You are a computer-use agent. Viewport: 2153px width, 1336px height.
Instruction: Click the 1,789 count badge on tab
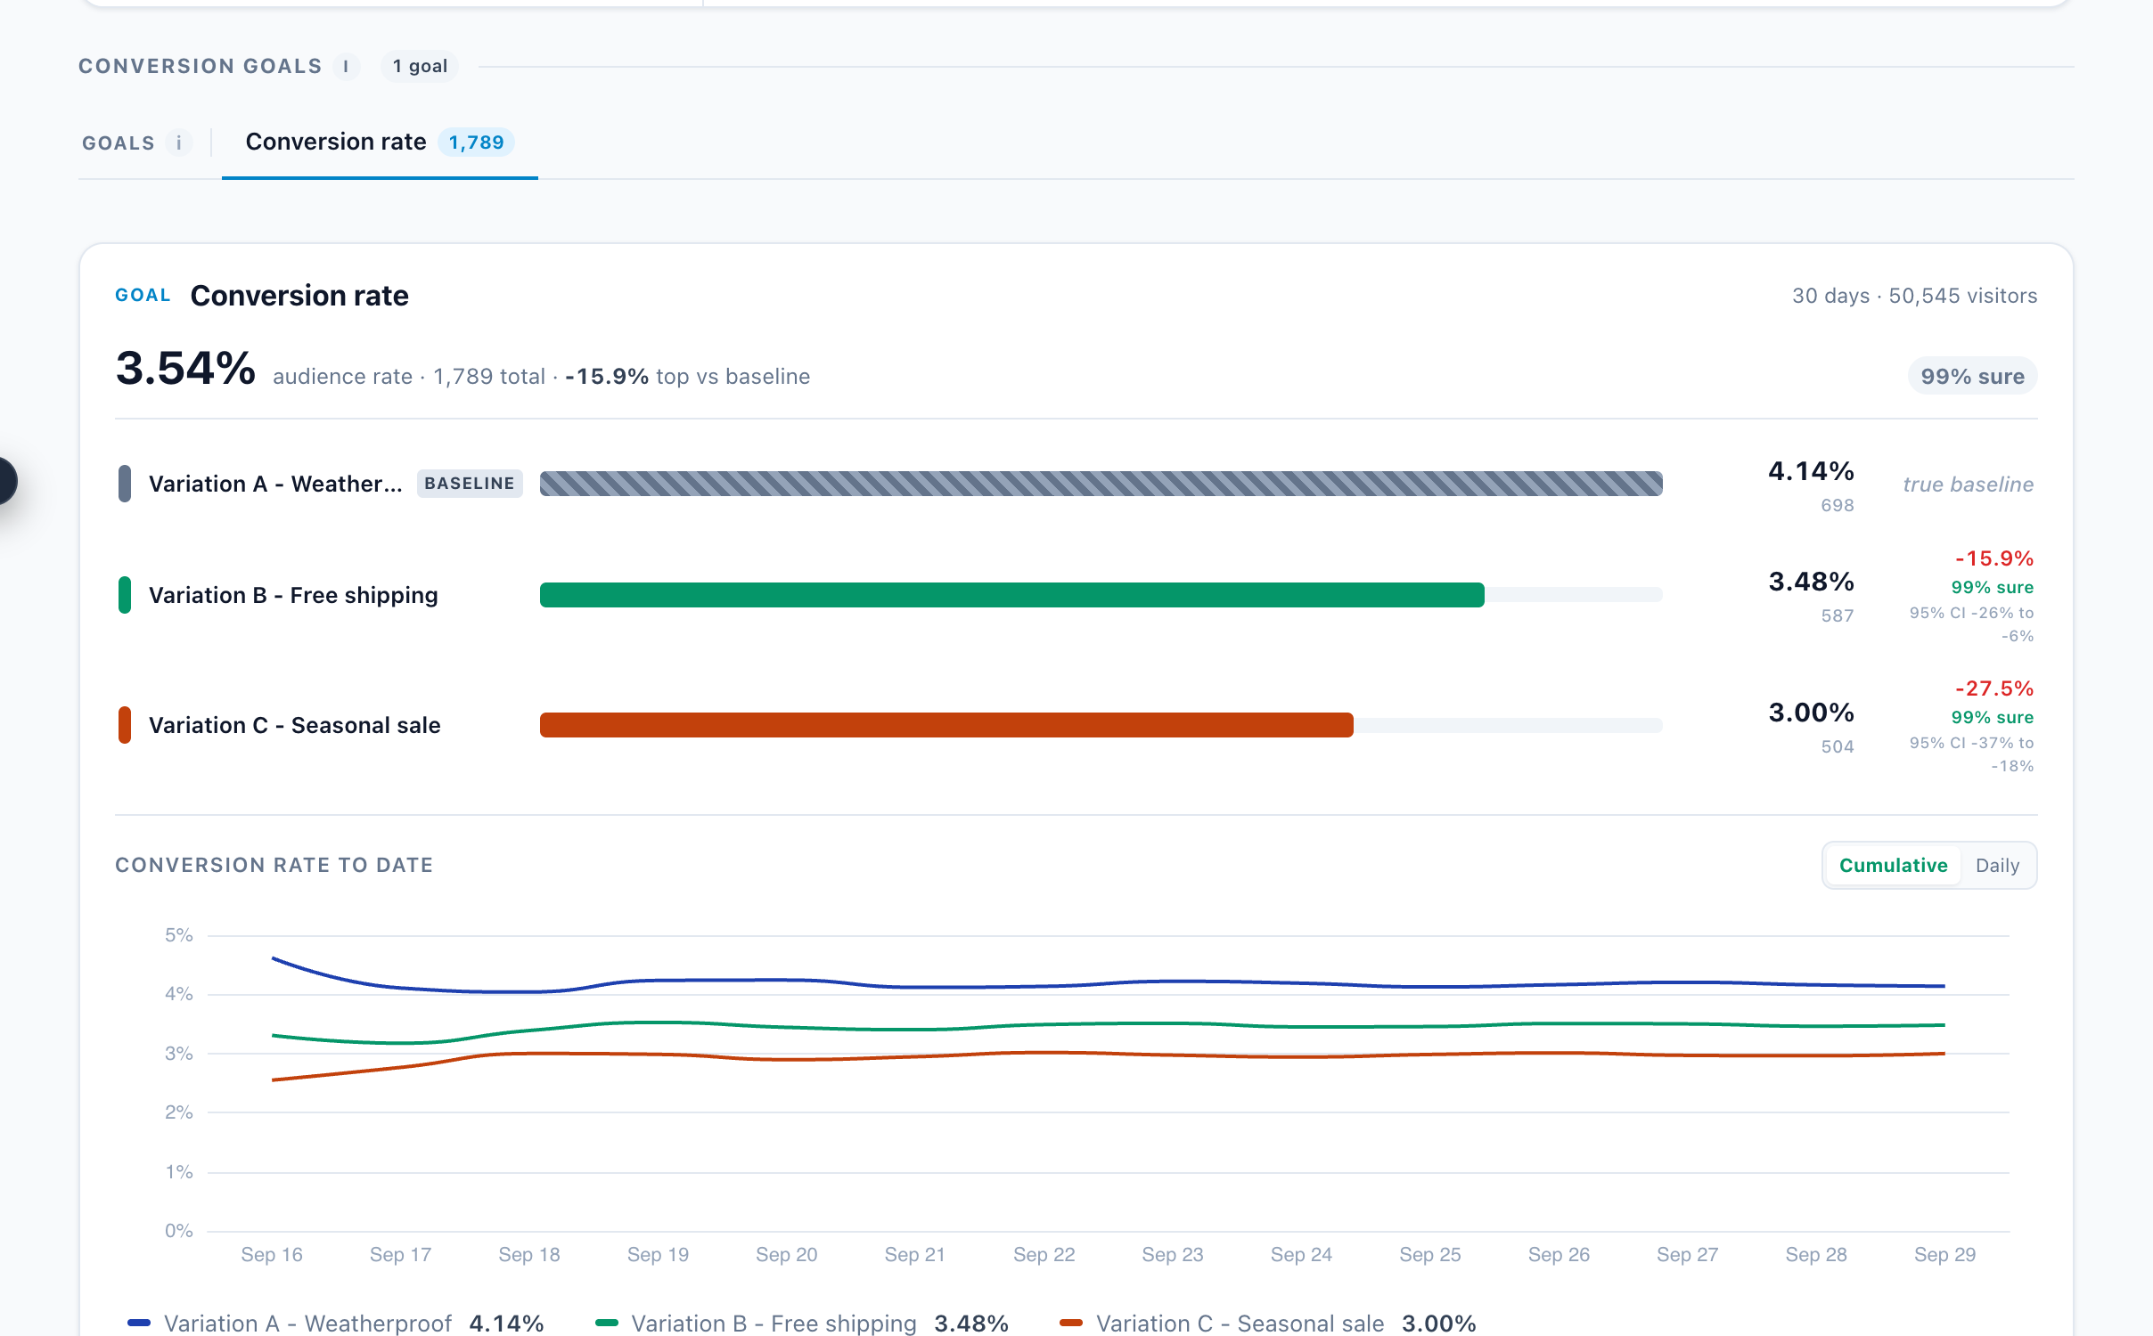point(476,143)
